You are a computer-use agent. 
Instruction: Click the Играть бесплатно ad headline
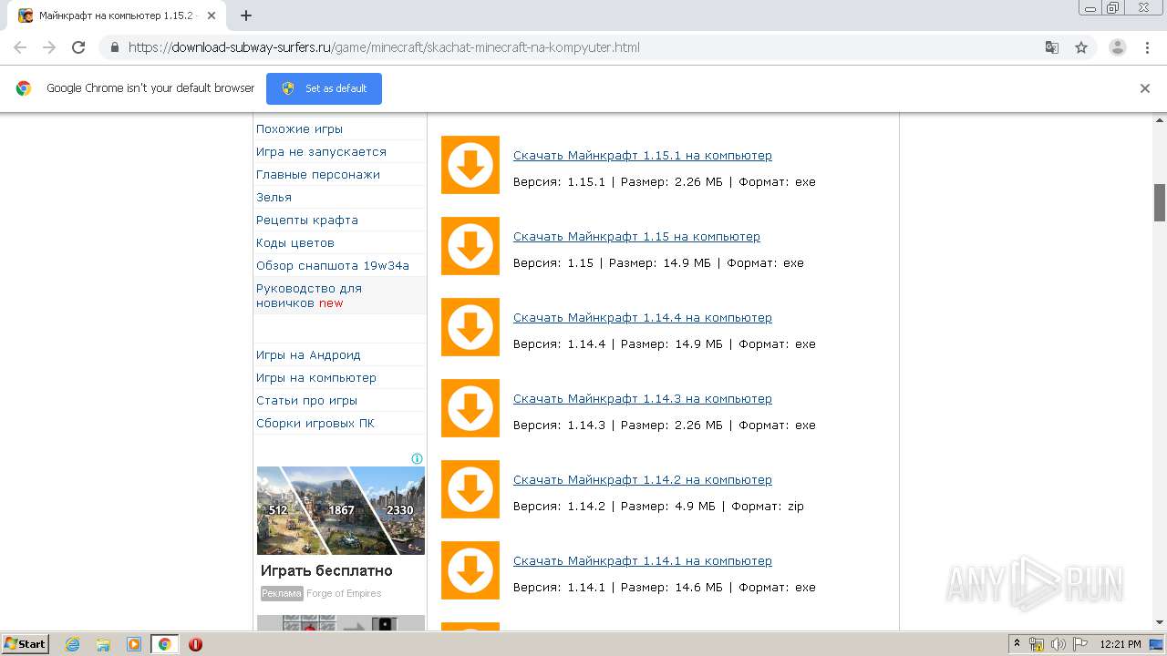[326, 570]
